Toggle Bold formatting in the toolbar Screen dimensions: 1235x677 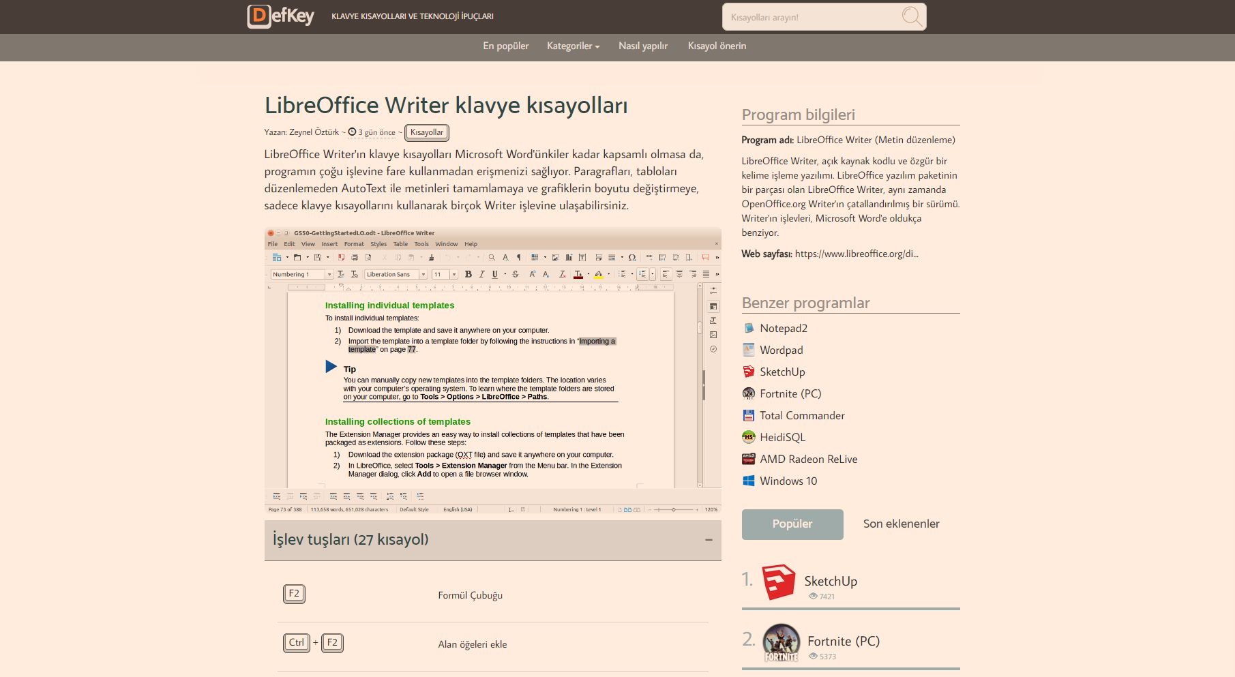pyautogui.click(x=468, y=274)
